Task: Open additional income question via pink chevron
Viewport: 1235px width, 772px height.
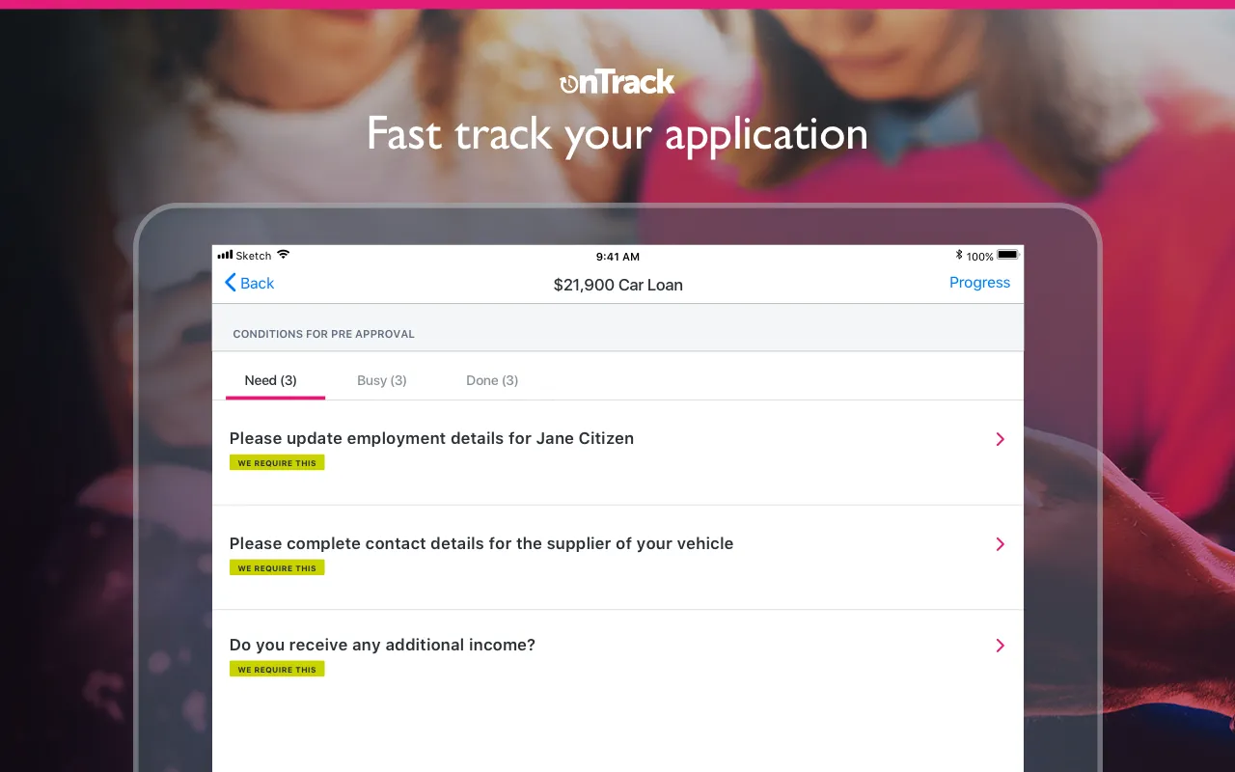Action: [1001, 646]
